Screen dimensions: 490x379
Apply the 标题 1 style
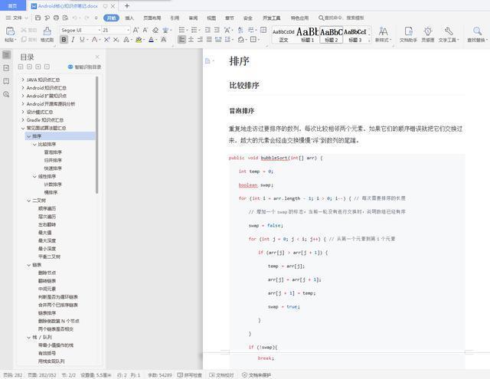(x=307, y=34)
